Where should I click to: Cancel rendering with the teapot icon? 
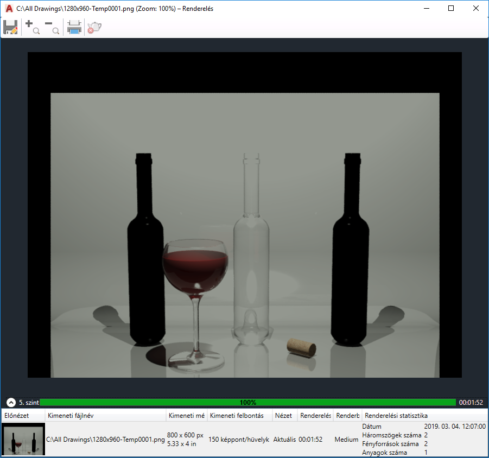(x=94, y=27)
